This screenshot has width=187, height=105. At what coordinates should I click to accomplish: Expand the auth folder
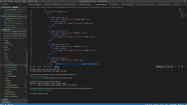[7, 78]
